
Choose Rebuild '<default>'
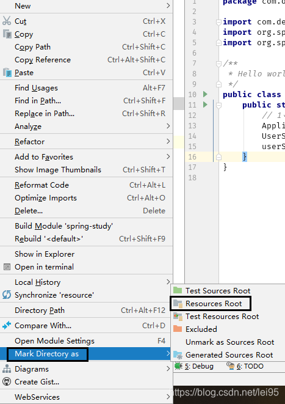click(87, 239)
